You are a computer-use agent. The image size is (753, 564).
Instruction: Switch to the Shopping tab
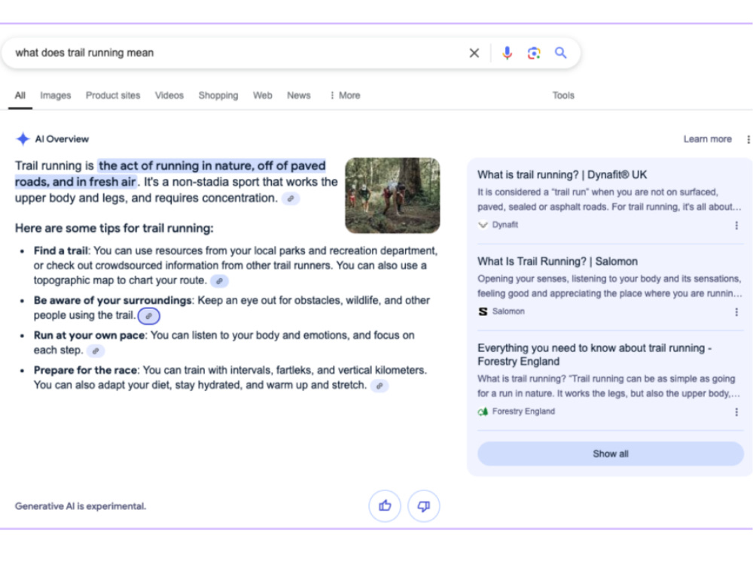pos(218,96)
